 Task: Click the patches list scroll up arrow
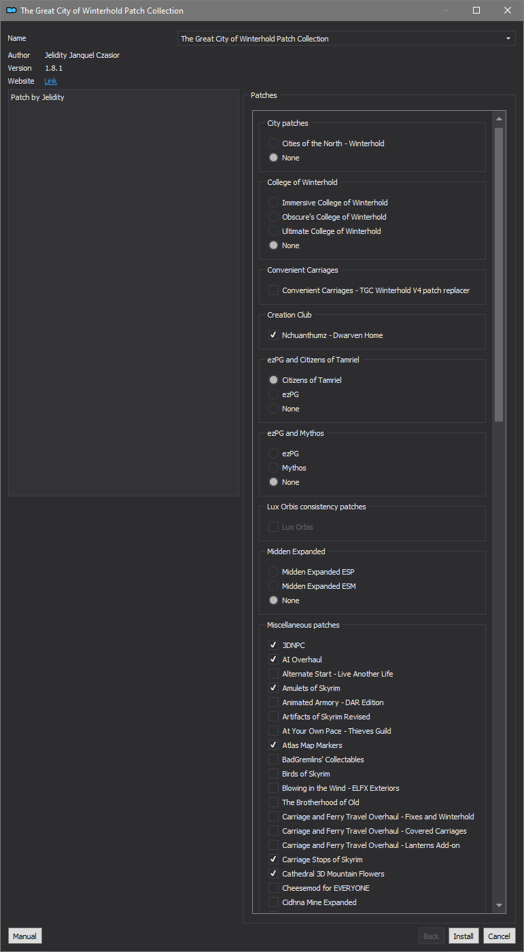(x=499, y=119)
